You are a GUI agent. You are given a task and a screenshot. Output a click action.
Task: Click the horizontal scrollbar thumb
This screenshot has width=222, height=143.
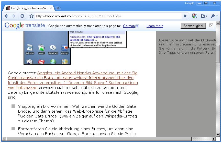coord(99,139)
